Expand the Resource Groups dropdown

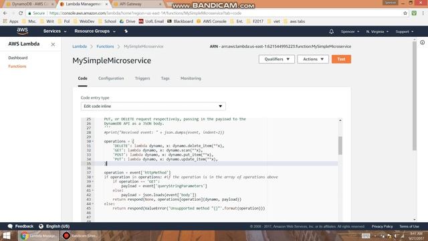(95, 31)
